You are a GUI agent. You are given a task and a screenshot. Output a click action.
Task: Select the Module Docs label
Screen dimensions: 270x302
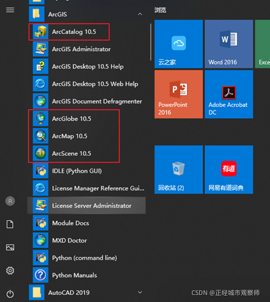pos(70,223)
